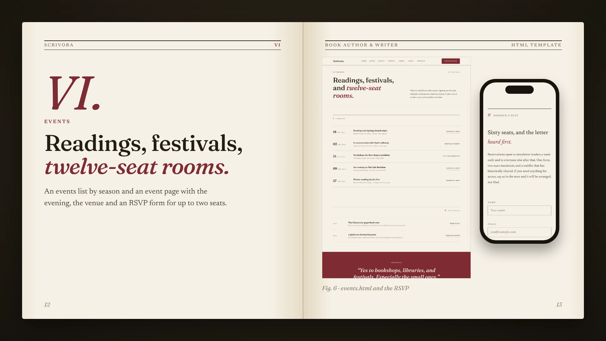Select "An evening on The Salt Meridian"

pyautogui.click(x=369, y=167)
